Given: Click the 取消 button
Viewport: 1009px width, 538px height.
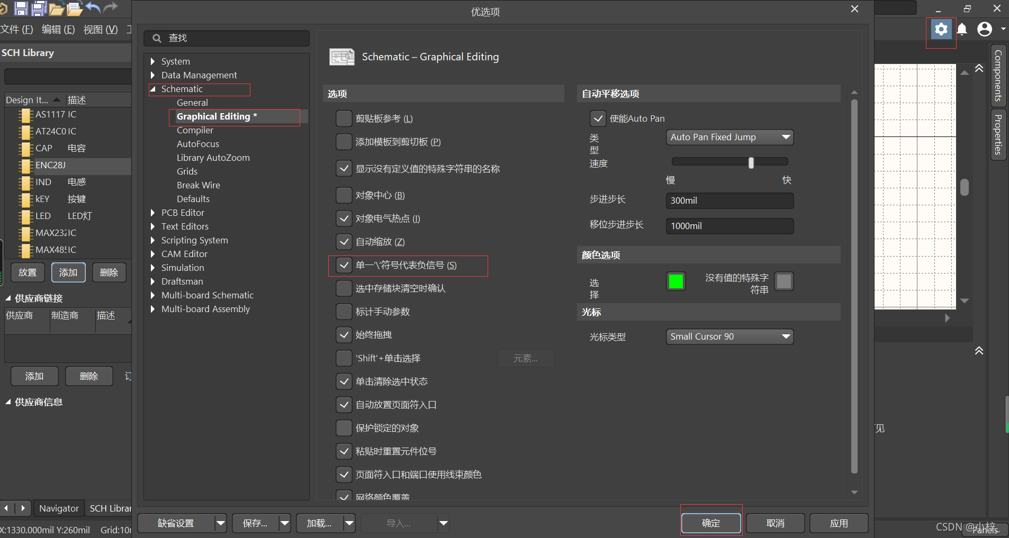Looking at the screenshot, I should pyautogui.click(x=776, y=523).
